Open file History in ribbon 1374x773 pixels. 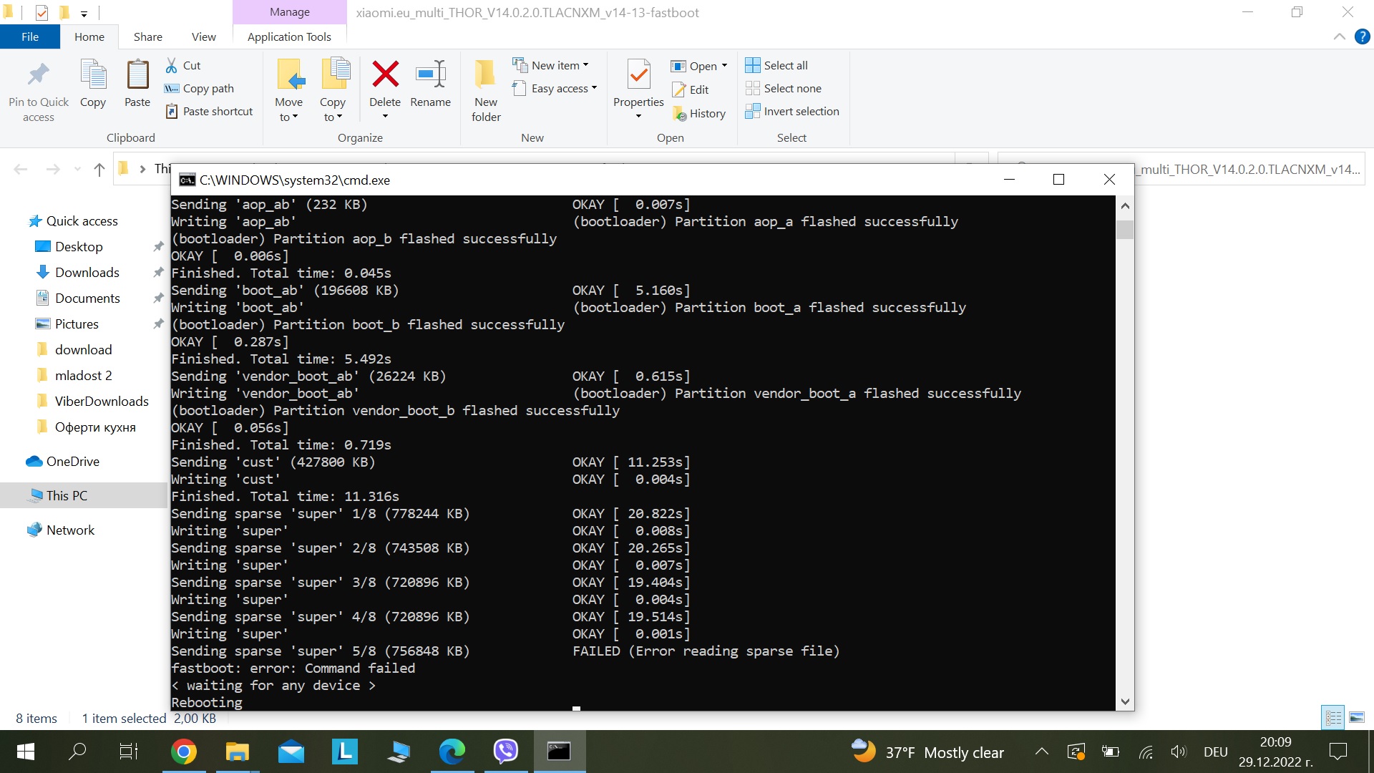699,113
